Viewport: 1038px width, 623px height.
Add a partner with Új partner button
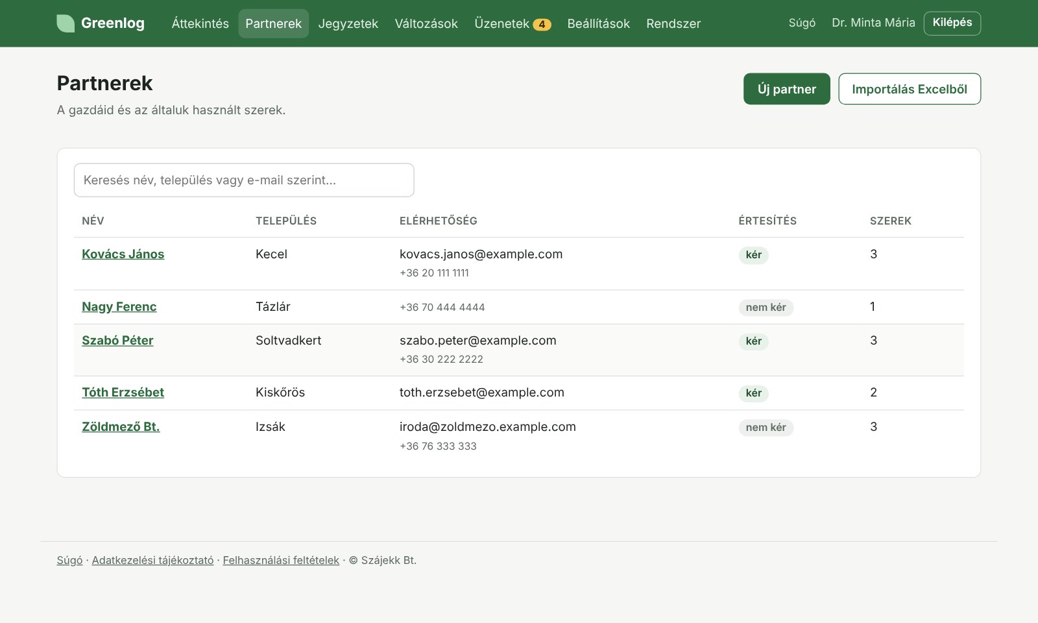pos(786,89)
